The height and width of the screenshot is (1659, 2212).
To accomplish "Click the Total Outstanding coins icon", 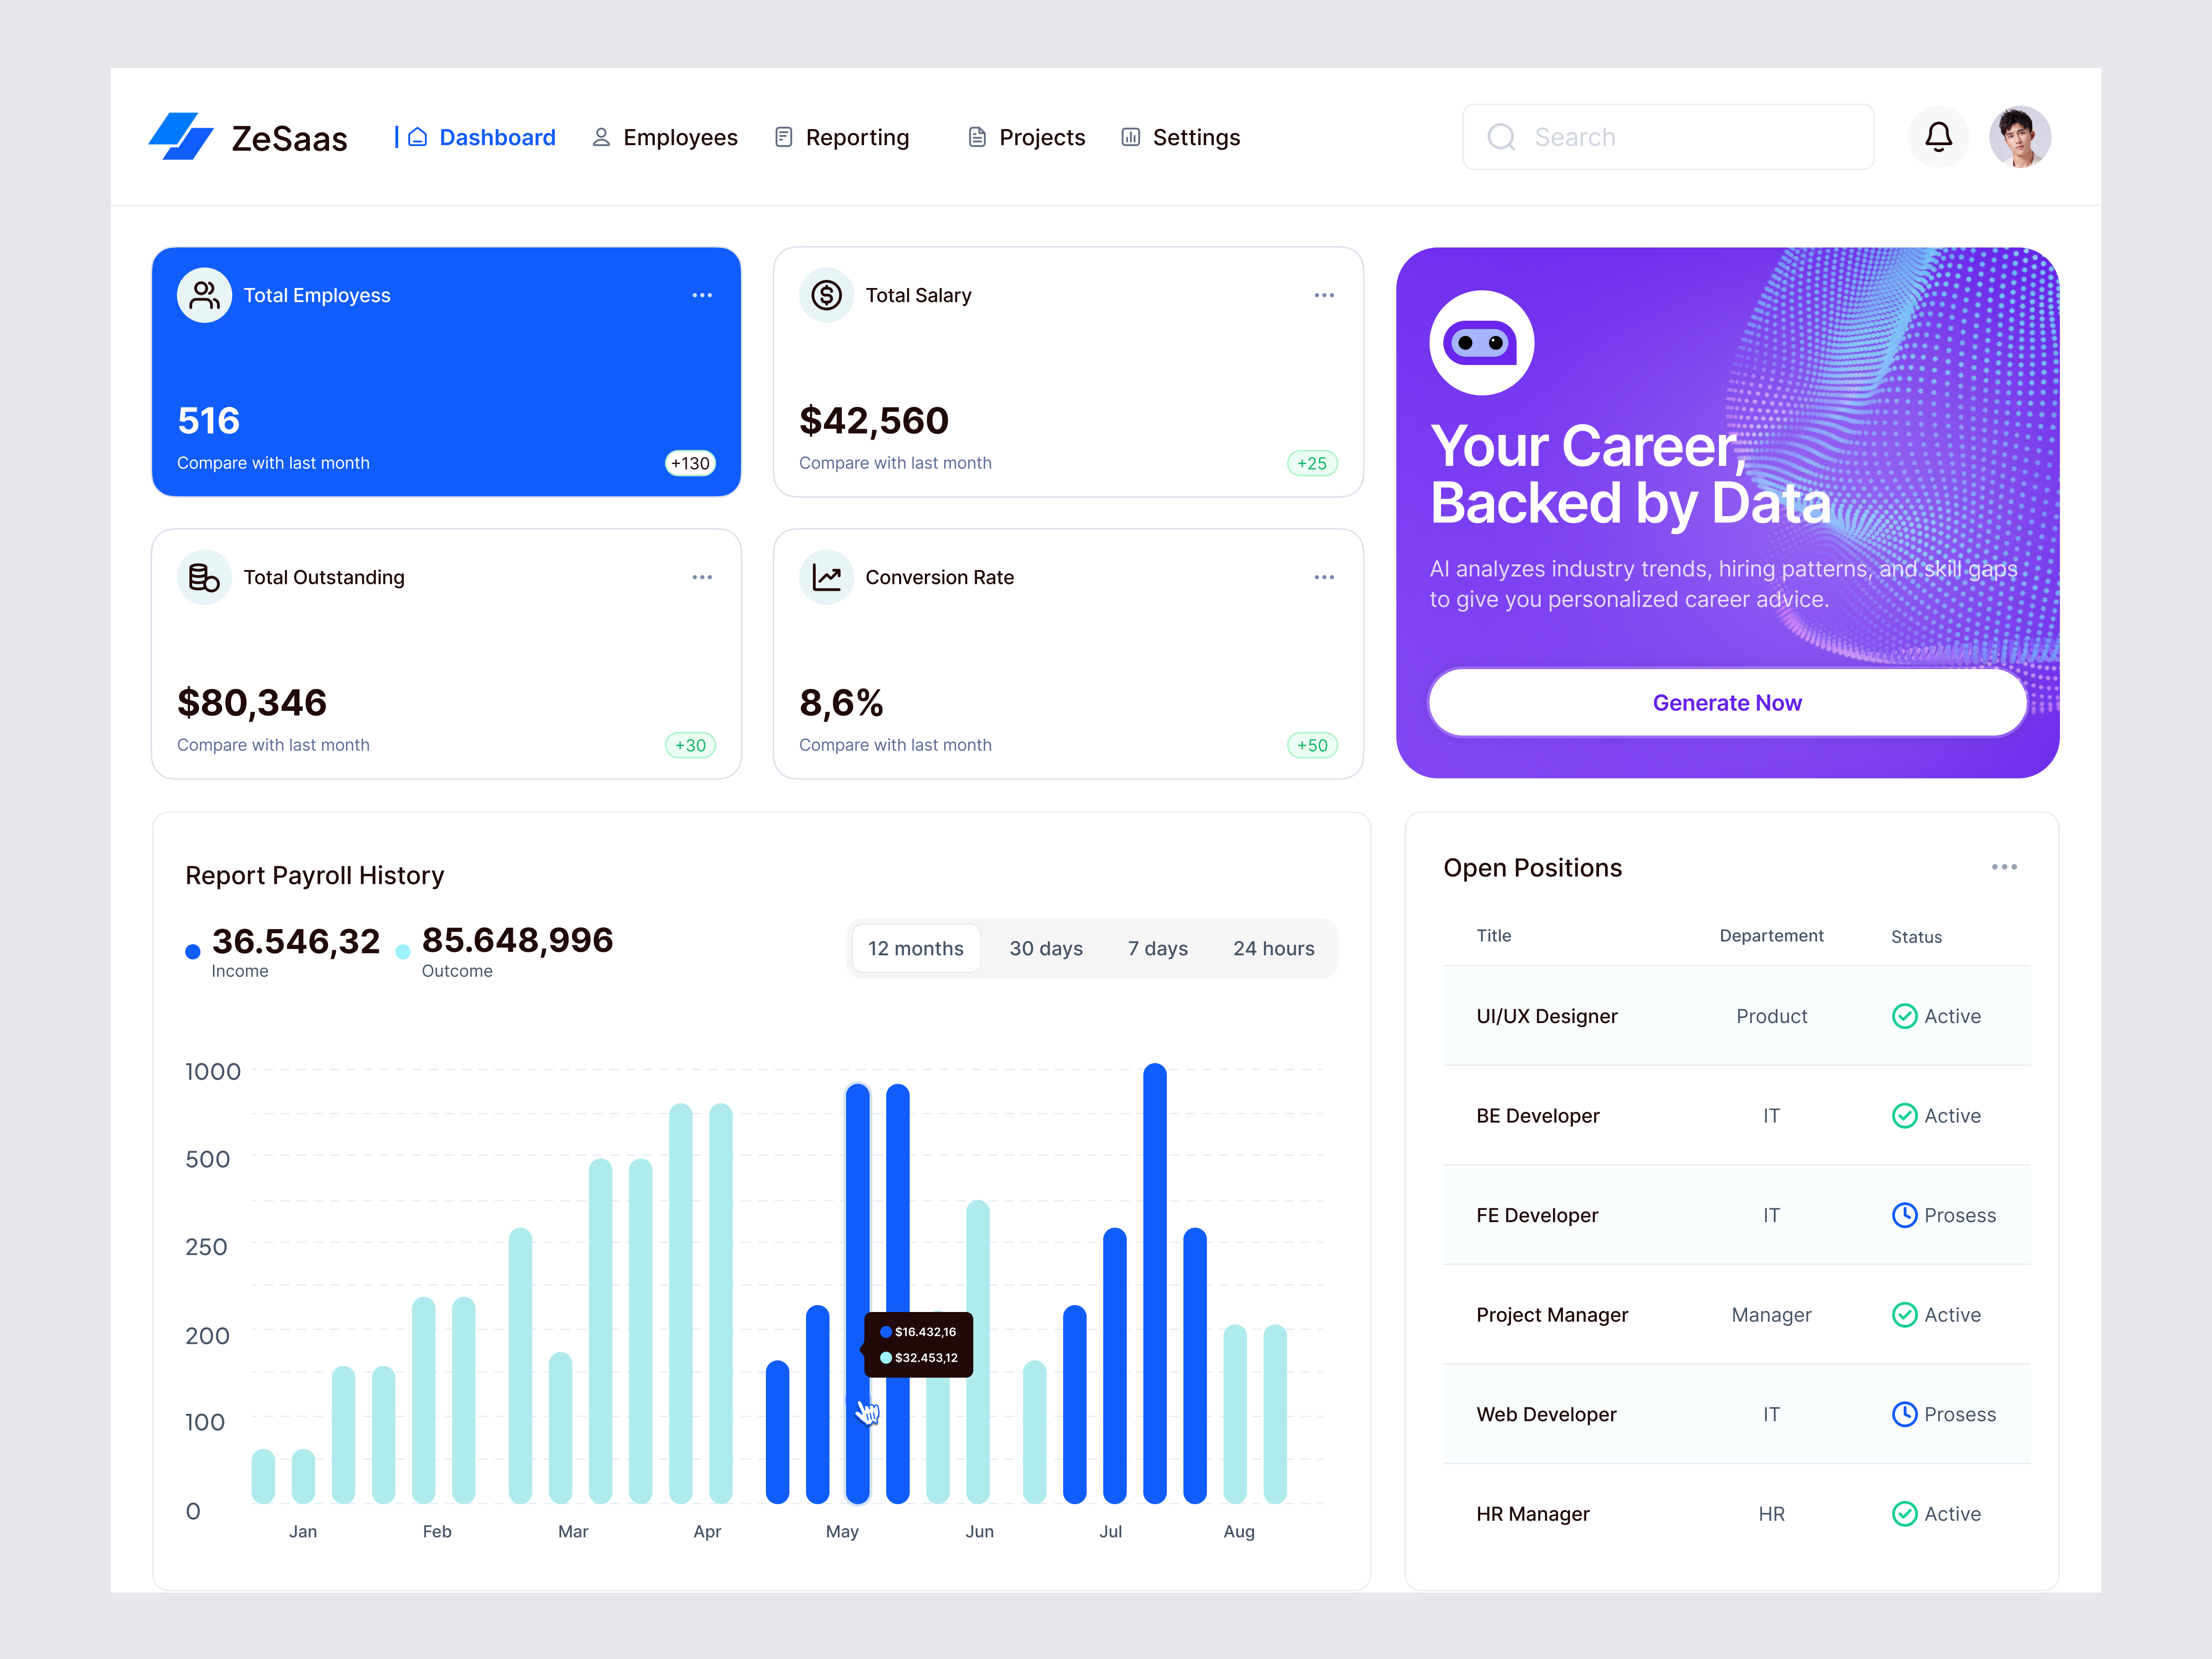I will [x=204, y=577].
